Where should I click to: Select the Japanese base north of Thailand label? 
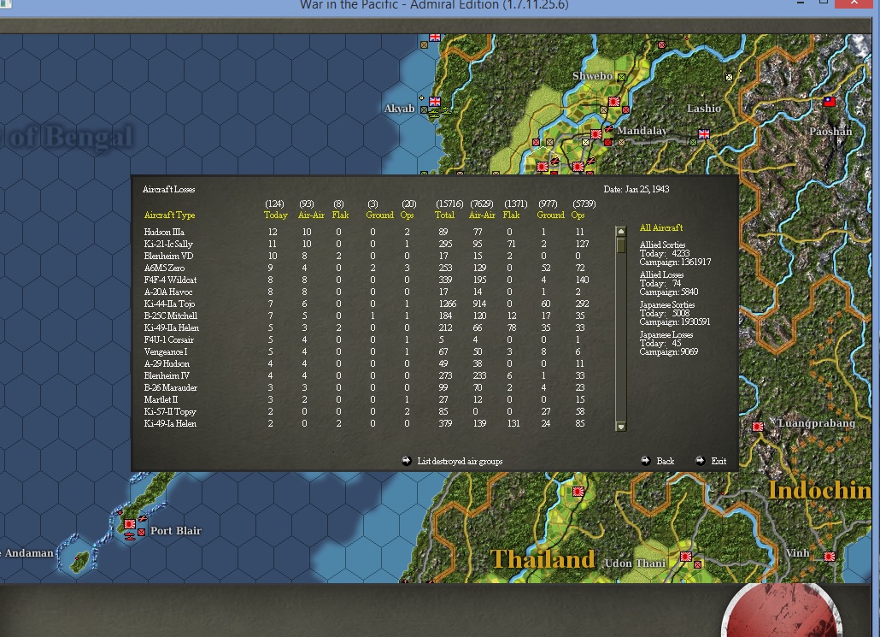pos(578,492)
